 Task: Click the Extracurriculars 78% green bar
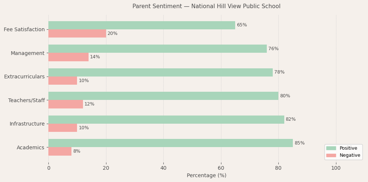160,72
